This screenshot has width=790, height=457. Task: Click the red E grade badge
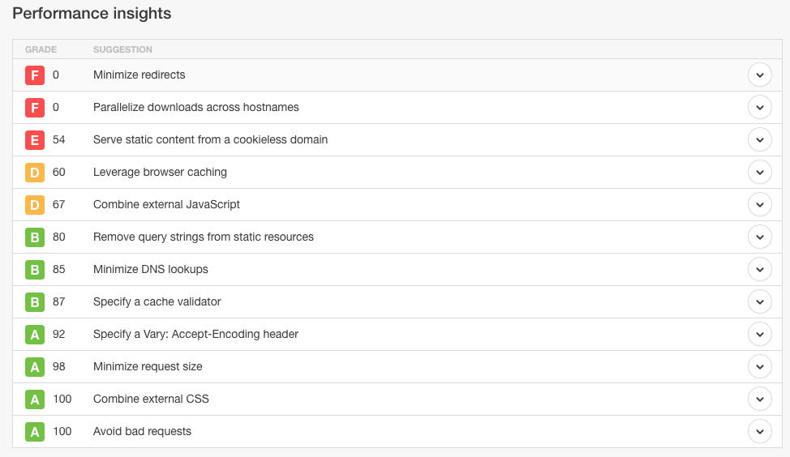(35, 140)
